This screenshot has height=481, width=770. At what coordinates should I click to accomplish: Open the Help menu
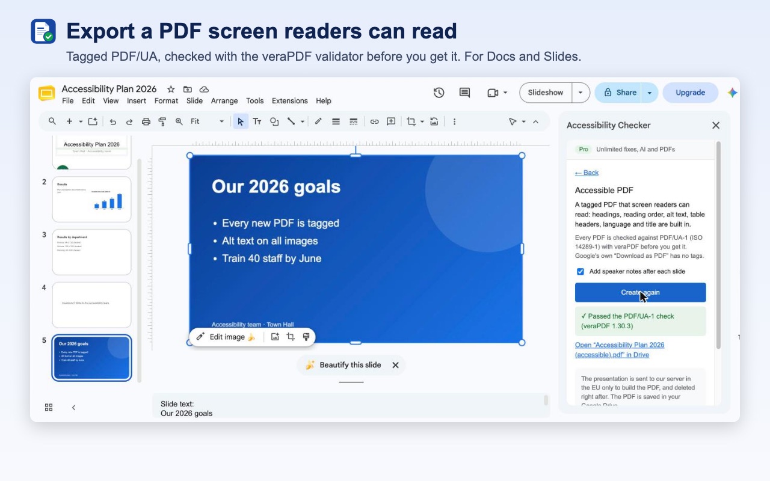(324, 101)
